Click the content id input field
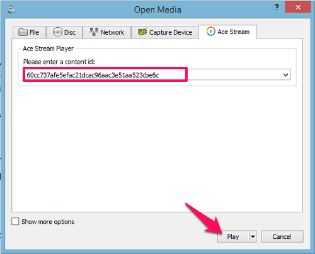The width and height of the screenshot is (315, 254). [x=157, y=75]
